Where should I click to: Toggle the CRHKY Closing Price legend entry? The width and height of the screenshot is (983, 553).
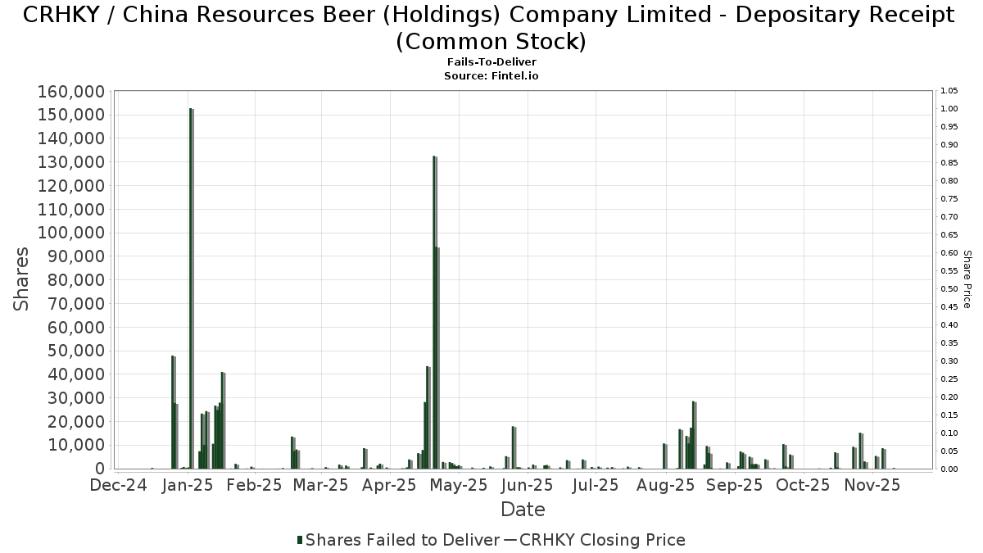[x=602, y=540]
